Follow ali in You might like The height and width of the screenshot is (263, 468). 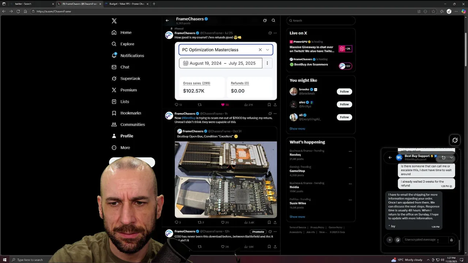(344, 117)
